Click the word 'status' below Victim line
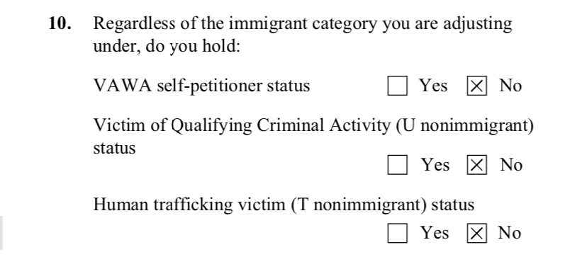Image resolution: width=577 pixels, height=269 pixels. 114,148
